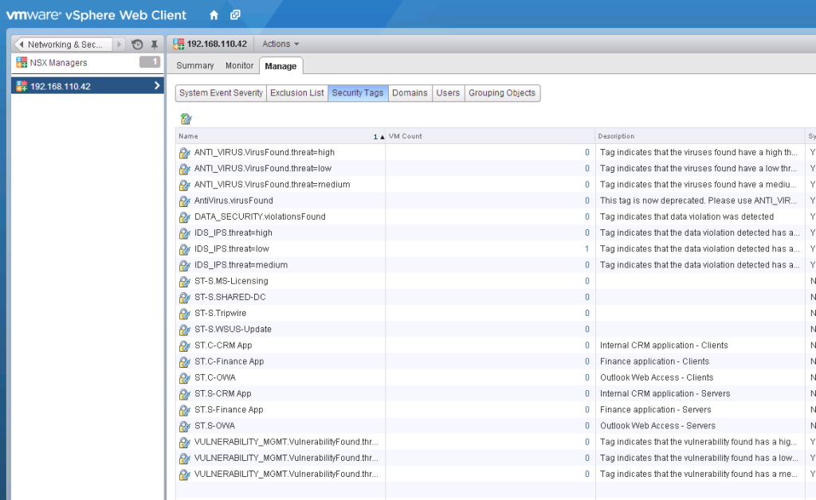Click tag icon for ST-S.Tripwire

pyautogui.click(x=184, y=314)
